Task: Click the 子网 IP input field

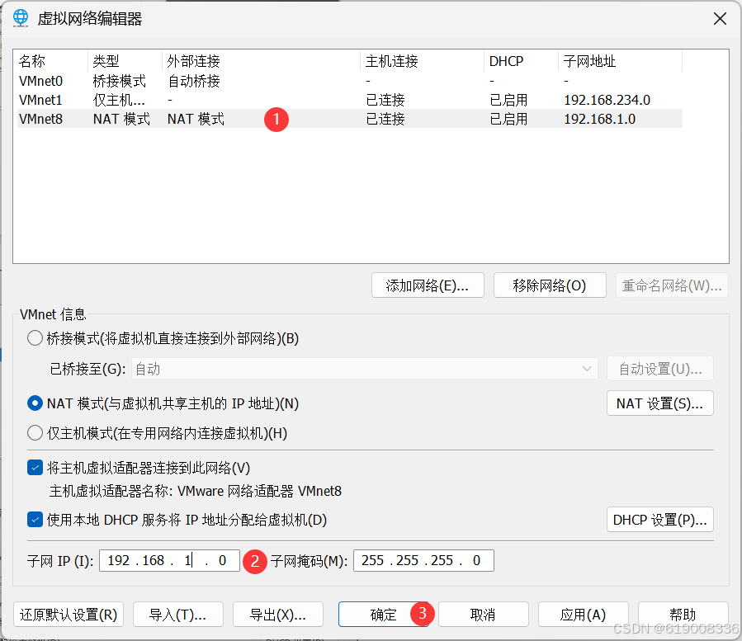Action: [169, 561]
